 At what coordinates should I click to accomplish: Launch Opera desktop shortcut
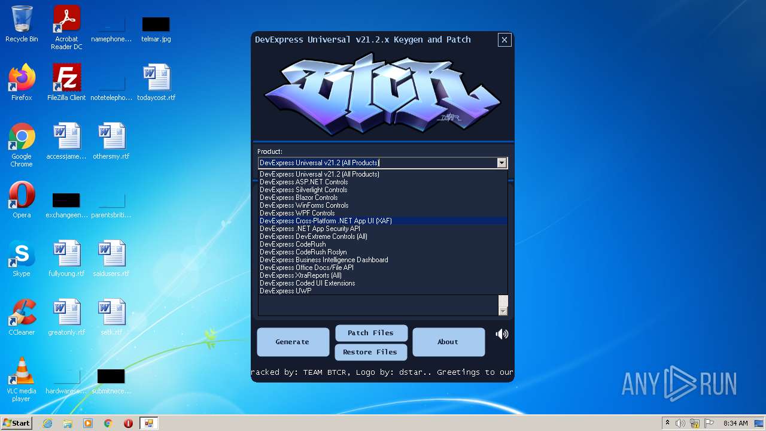[x=22, y=200]
